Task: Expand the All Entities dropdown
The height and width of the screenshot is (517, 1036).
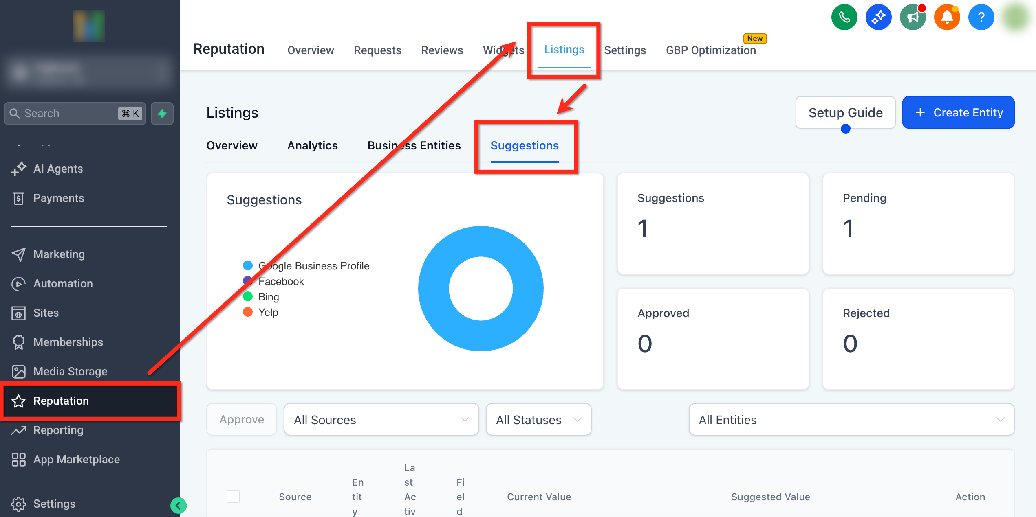Action: (x=851, y=420)
